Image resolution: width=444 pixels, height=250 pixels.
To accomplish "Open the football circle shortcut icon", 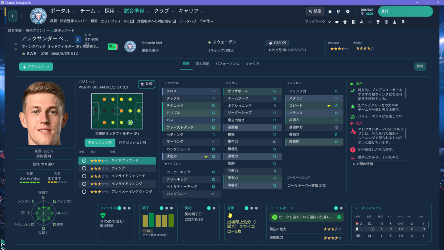I will tap(387, 22).
